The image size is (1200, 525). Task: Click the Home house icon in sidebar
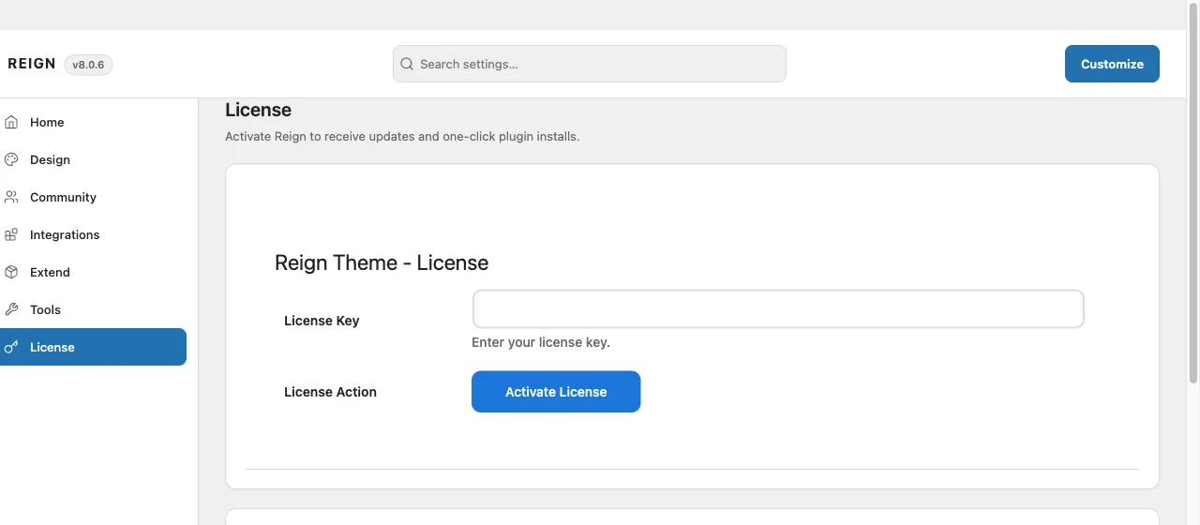point(11,122)
